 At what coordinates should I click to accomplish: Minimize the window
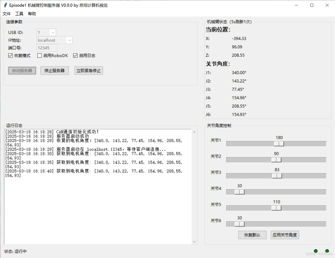coord(296,5)
